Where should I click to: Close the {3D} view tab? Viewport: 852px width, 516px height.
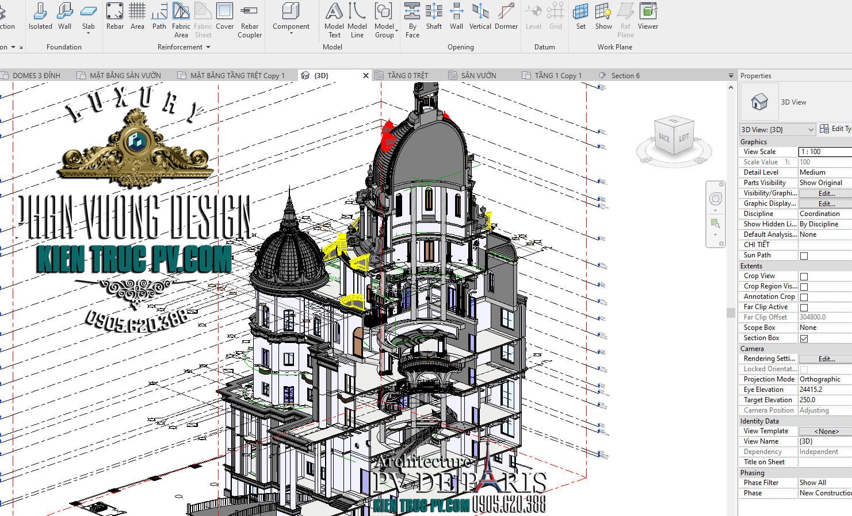pos(366,75)
